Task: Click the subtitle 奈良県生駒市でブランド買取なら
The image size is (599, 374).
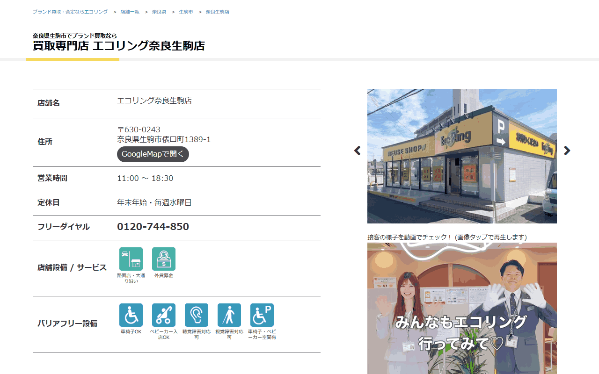Action: tap(75, 36)
